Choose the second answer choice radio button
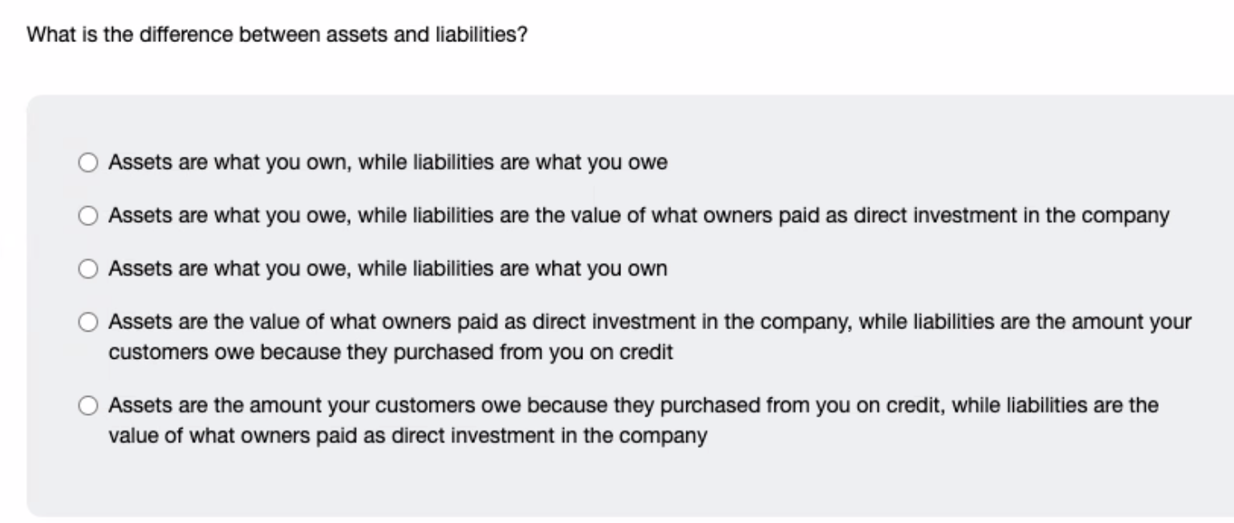 click(x=87, y=215)
